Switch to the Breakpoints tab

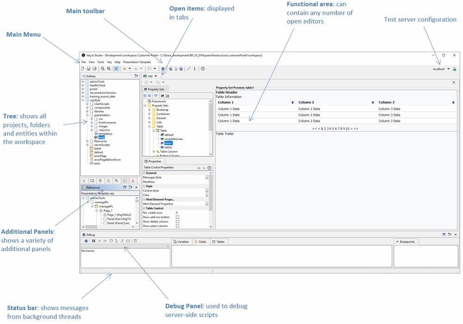pos(406,242)
